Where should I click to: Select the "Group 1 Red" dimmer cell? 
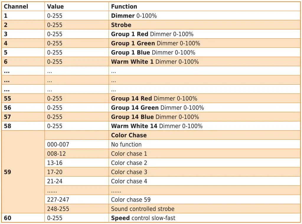click(x=152, y=34)
